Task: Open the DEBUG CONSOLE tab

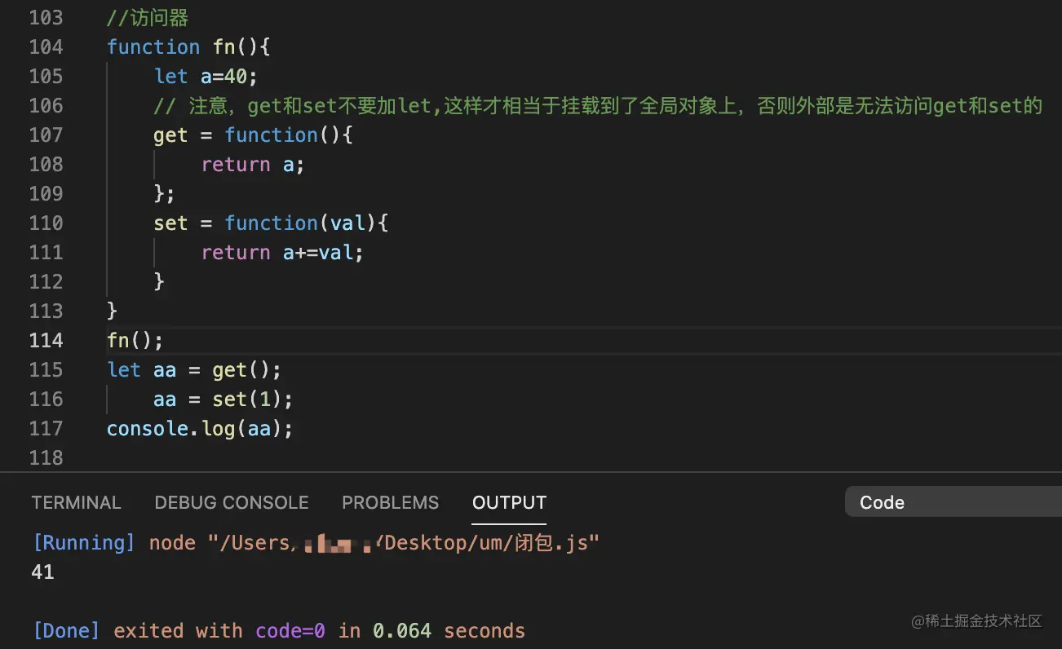Action: (x=232, y=502)
